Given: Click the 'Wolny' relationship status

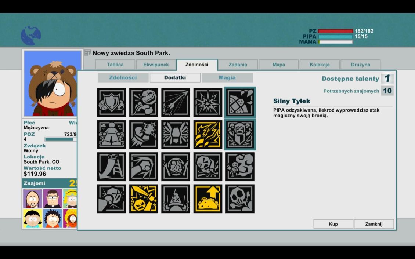Looking at the screenshot, I should [31, 151].
